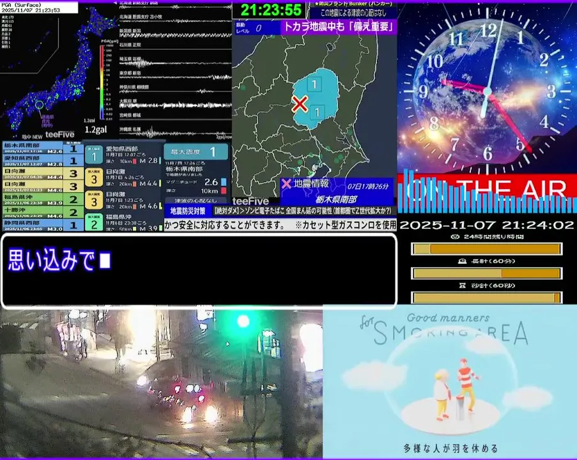This screenshot has width=577, height=460.
Task: Click the 2025-11-07 21:24:02 date readout
Action: pyautogui.click(x=487, y=225)
